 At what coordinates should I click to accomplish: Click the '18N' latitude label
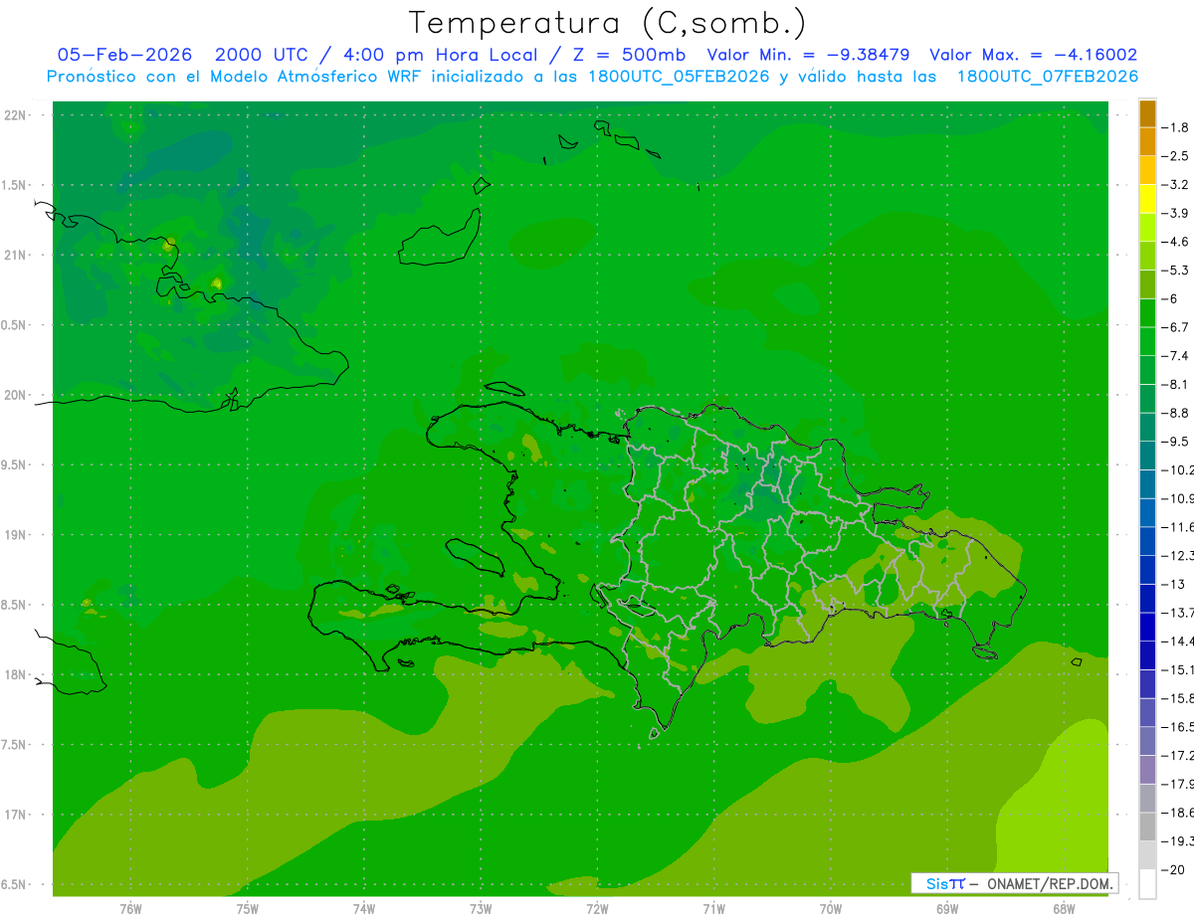15,675
